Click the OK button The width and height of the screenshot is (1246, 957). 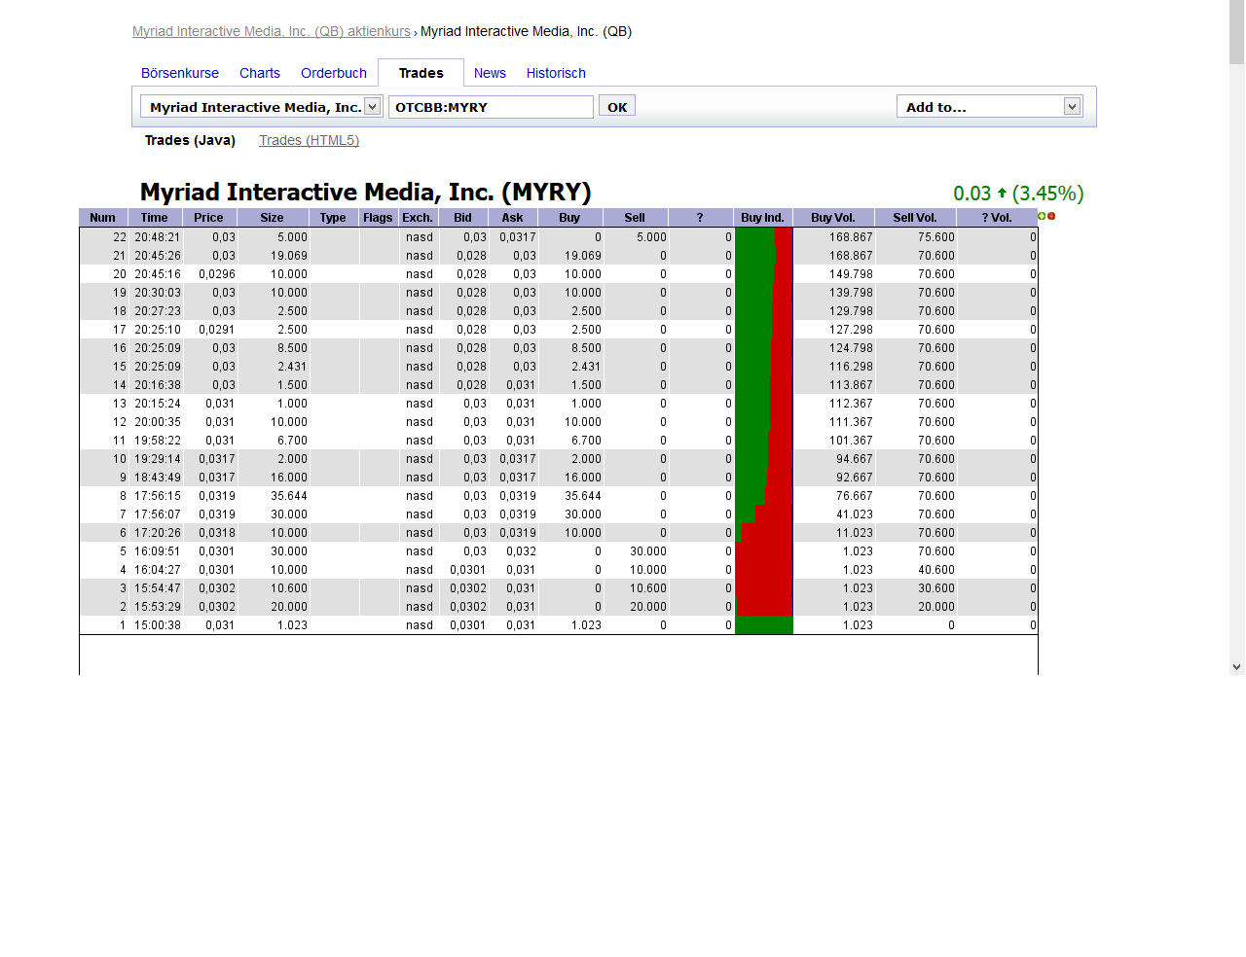(617, 106)
